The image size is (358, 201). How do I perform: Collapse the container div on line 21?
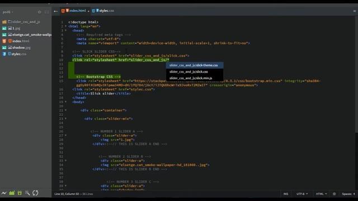(66, 110)
